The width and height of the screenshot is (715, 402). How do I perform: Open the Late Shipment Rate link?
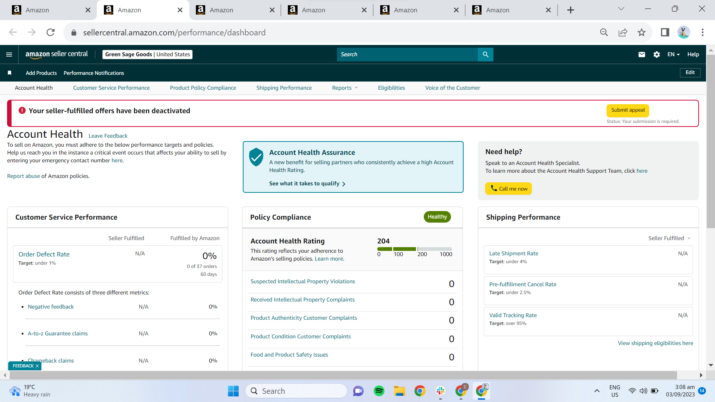[514, 253]
